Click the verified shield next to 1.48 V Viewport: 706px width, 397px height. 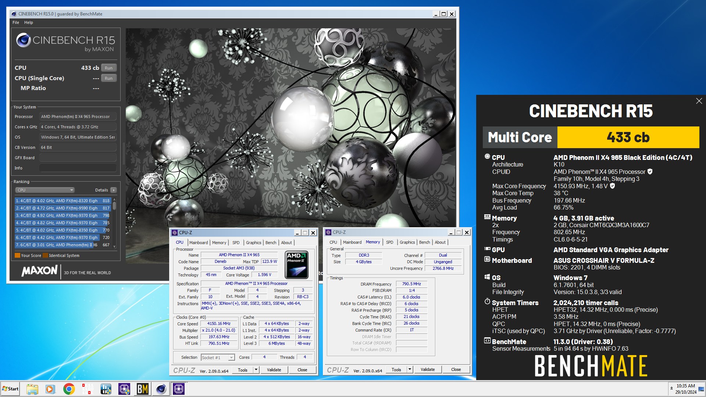pos(612,186)
